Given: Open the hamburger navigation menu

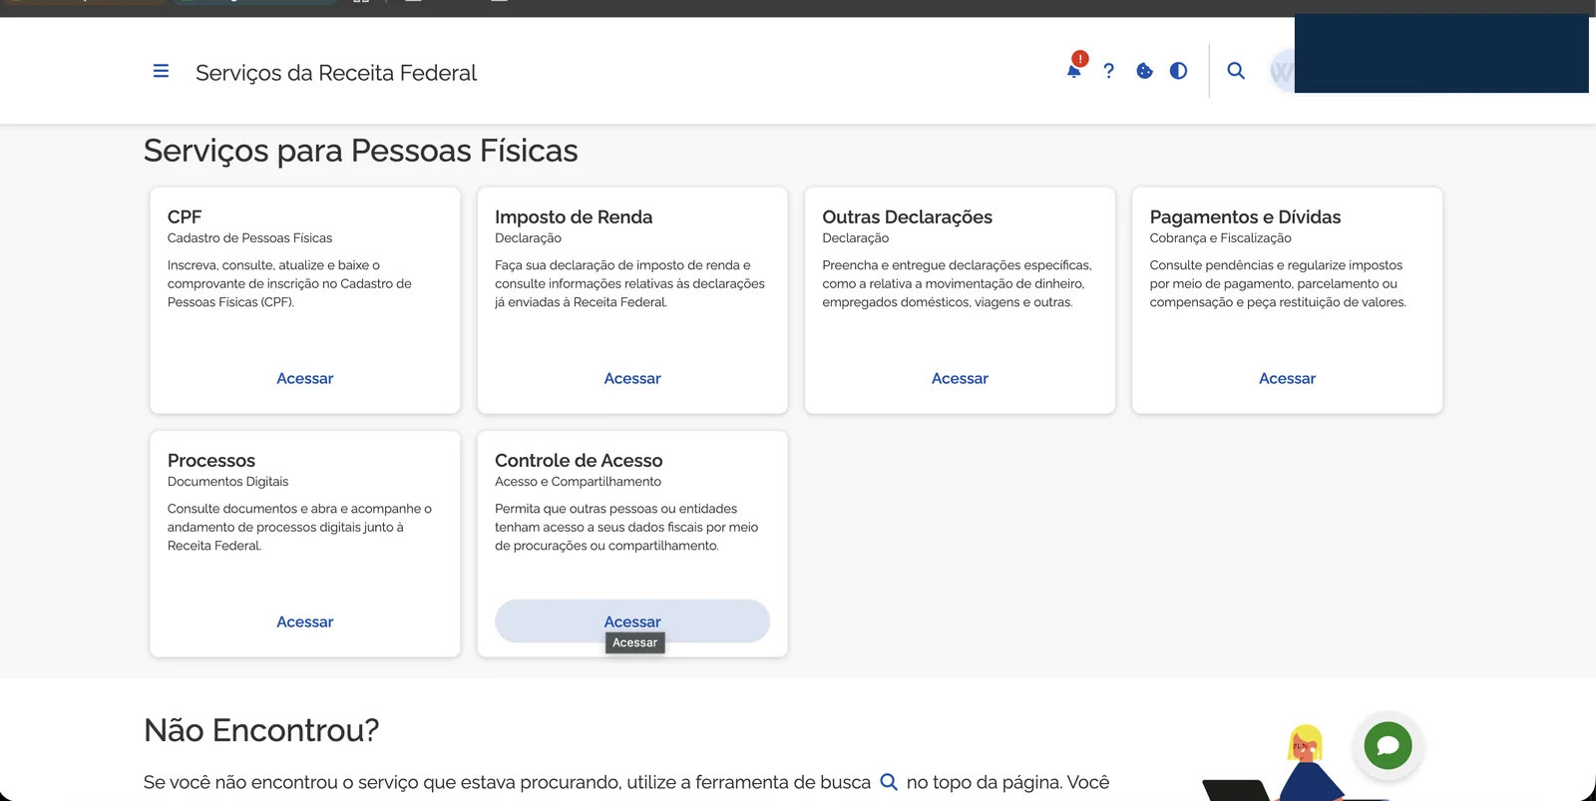Looking at the screenshot, I should [x=161, y=72].
